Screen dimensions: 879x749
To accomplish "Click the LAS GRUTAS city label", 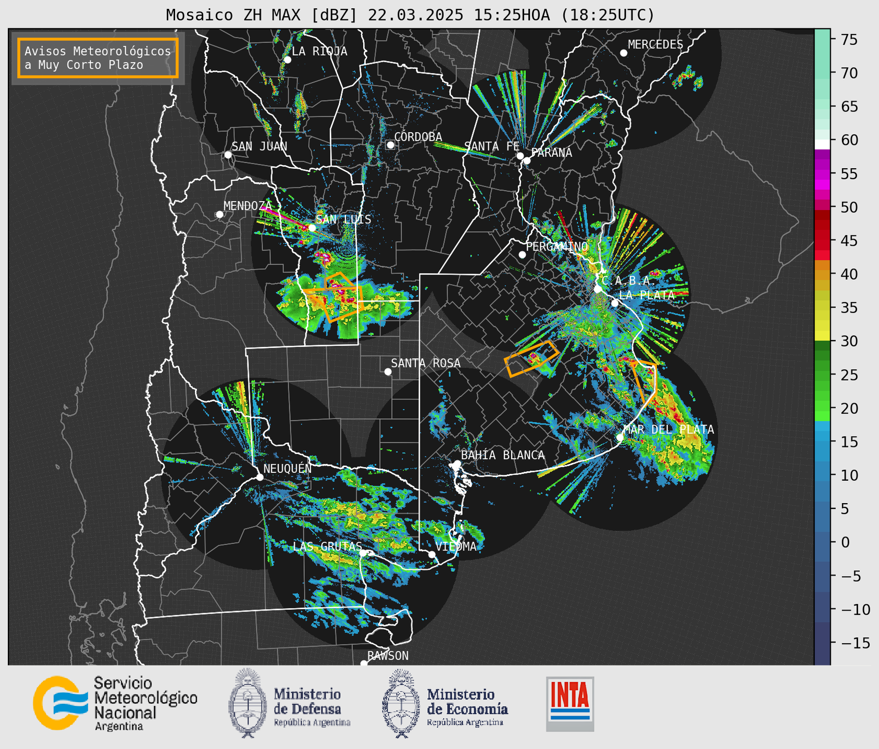I will pyautogui.click(x=327, y=546).
